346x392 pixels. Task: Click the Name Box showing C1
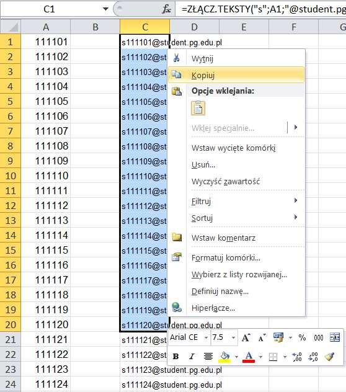point(49,9)
